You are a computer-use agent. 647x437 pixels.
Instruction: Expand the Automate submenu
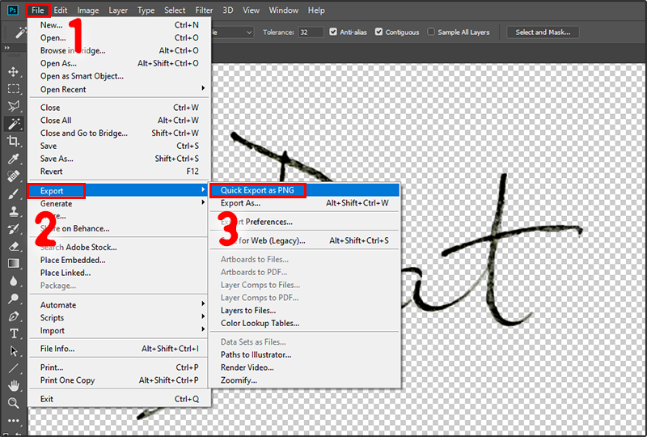[x=119, y=305]
